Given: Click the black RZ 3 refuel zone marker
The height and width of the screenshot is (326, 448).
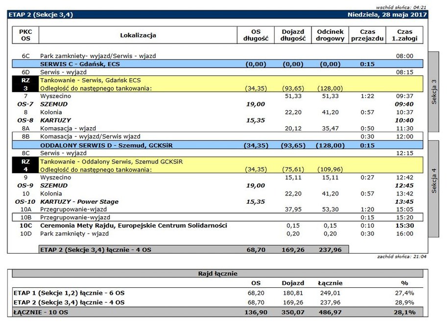Looking at the screenshot, I should click(x=25, y=84).
